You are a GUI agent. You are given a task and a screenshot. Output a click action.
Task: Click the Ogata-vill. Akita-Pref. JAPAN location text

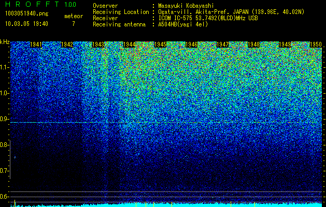tap(231, 12)
